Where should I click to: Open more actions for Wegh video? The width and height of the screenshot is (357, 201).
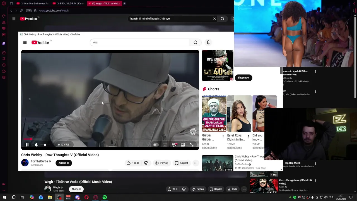coord(244,189)
